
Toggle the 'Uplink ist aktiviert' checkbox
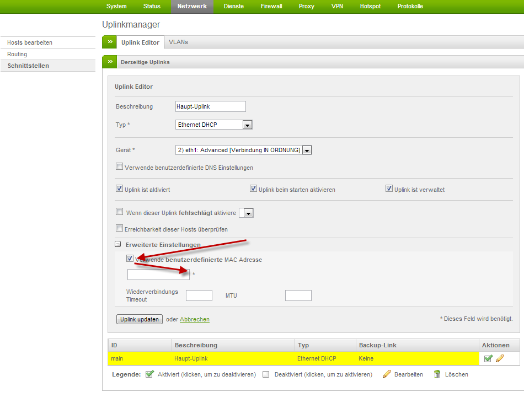point(119,189)
